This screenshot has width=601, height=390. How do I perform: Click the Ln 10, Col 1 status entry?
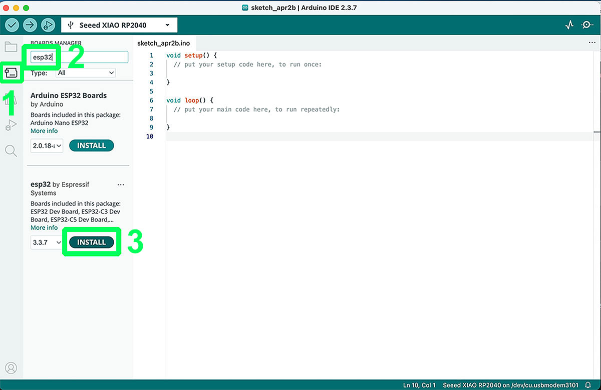click(x=419, y=385)
